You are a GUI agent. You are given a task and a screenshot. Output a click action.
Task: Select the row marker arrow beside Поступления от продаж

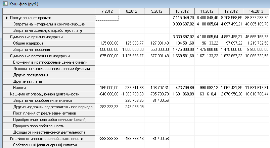[7, 18]
